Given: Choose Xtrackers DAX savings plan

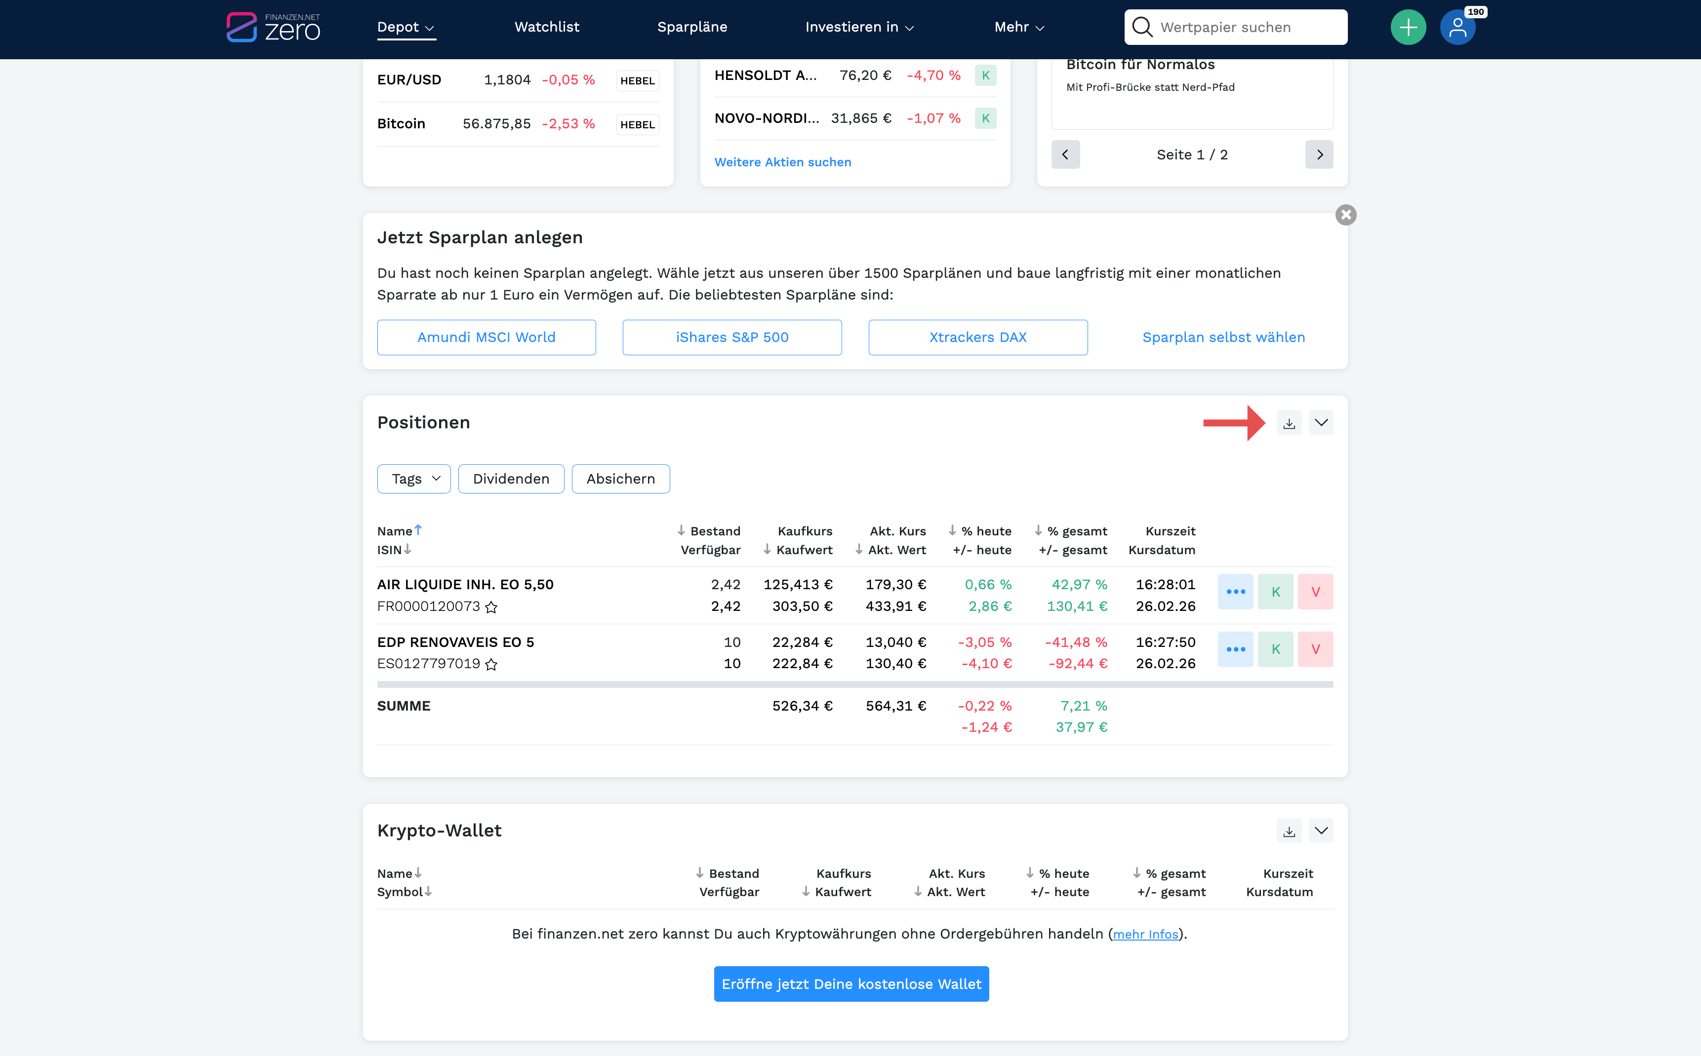Looking at the screenshot, I should (978, 338).
